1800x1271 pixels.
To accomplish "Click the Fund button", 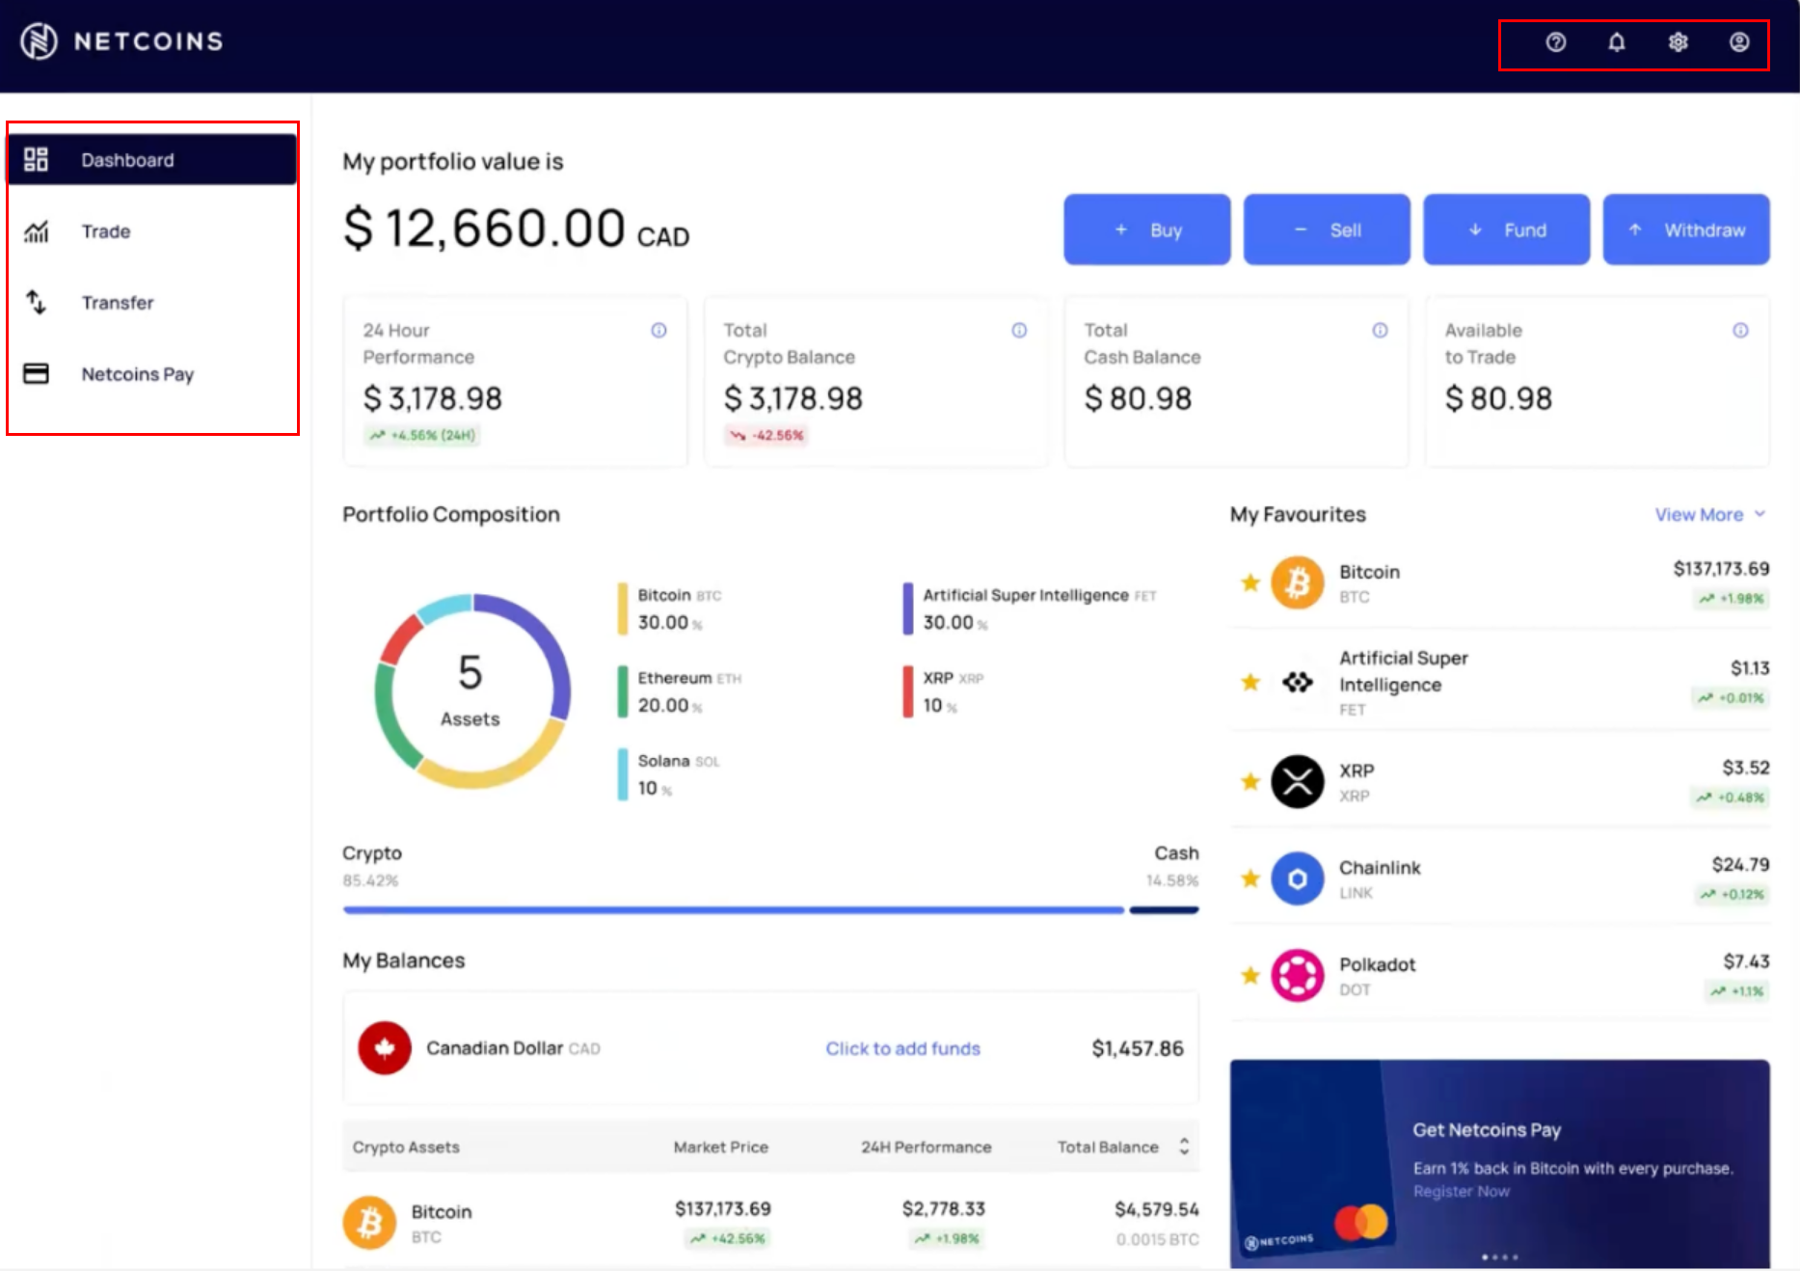I will click(1506, 230).
